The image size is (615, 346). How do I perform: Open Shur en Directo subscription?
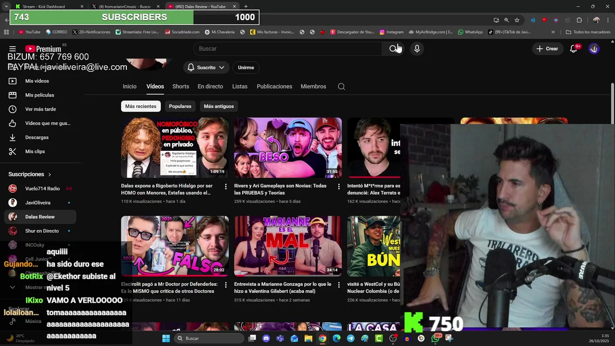pyautogui.click(x=40, y=231)
